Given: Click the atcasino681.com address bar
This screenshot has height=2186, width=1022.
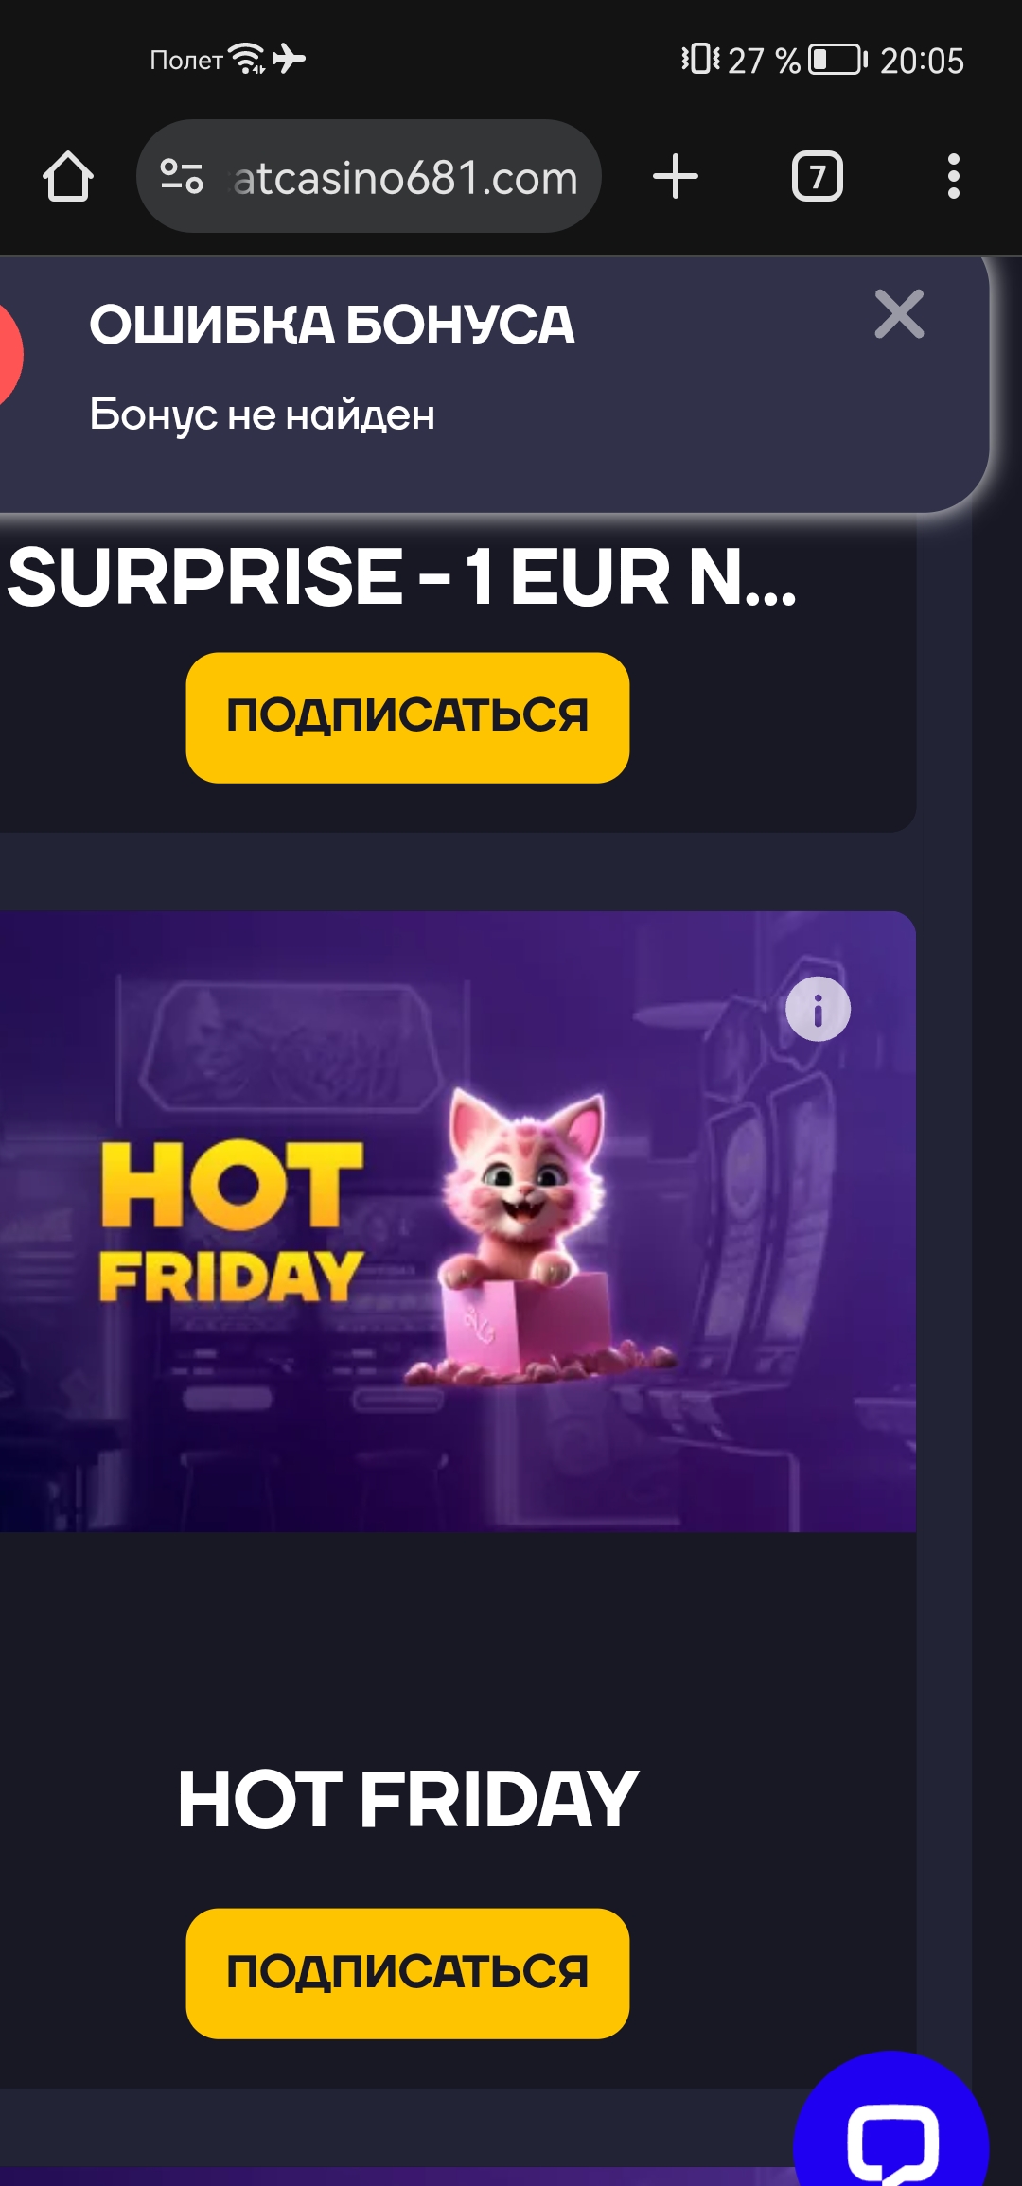Looking at the screenshot, I should [369, 176].
